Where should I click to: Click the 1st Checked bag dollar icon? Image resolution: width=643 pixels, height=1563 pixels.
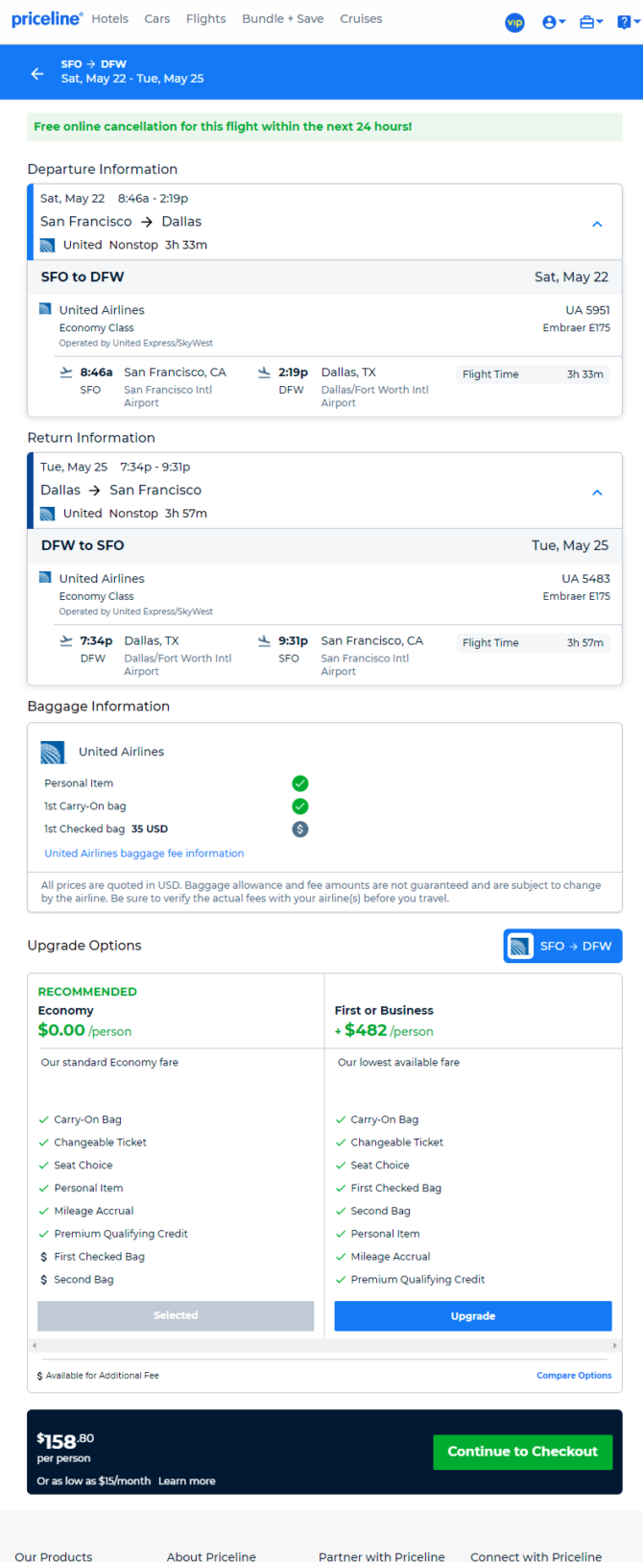300,830
